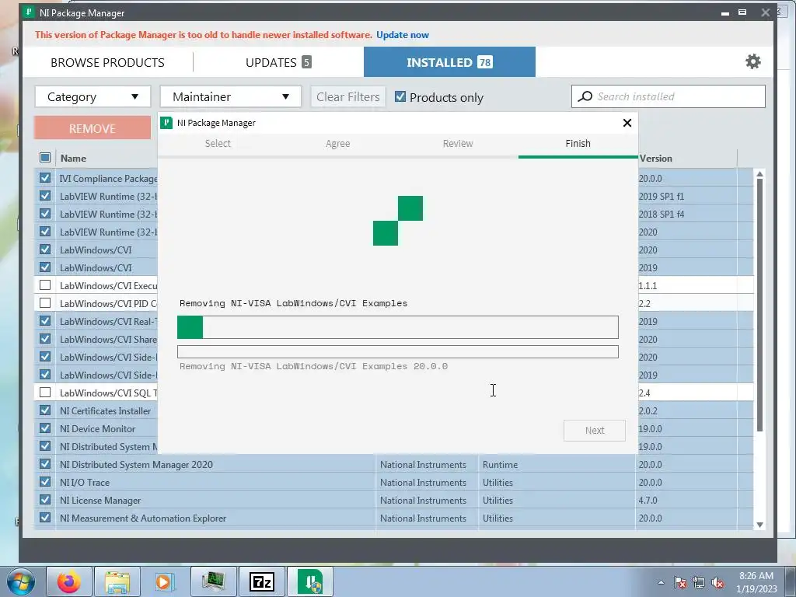796x597 pixels.
Task: Click the animated green squares spinner
Action: click(398, 221)
